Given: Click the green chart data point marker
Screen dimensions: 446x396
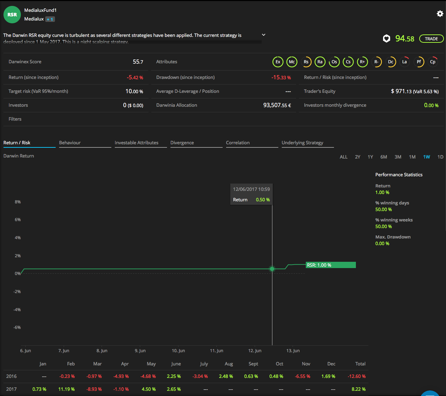Looking at the screenshot, I should click(272, 269).
